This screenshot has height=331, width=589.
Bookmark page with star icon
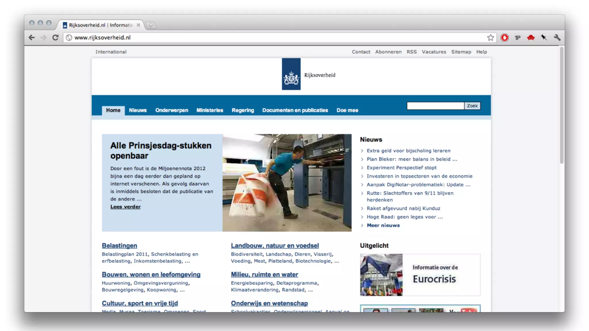click(x=490, y=38)
